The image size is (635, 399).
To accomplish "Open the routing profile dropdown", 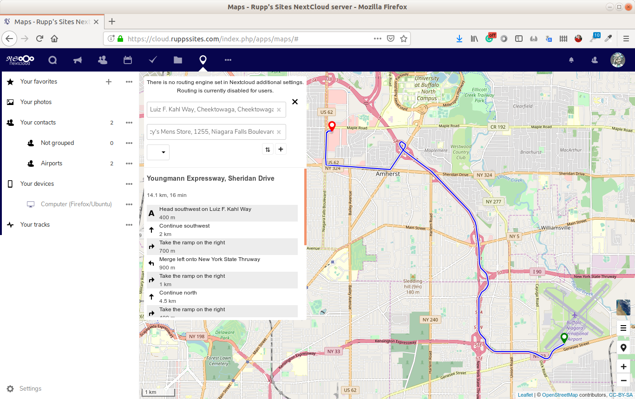I will (x=158, y=152).
